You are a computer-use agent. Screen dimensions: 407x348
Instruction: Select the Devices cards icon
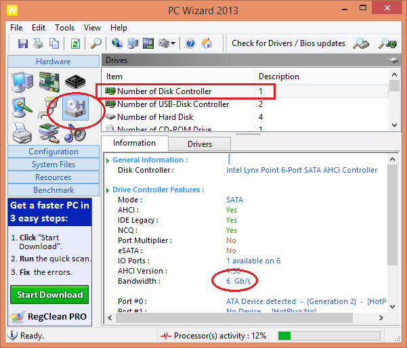(49, 133)
